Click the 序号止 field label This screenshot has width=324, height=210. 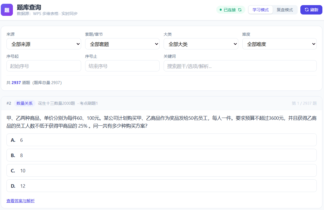(91, 56)
